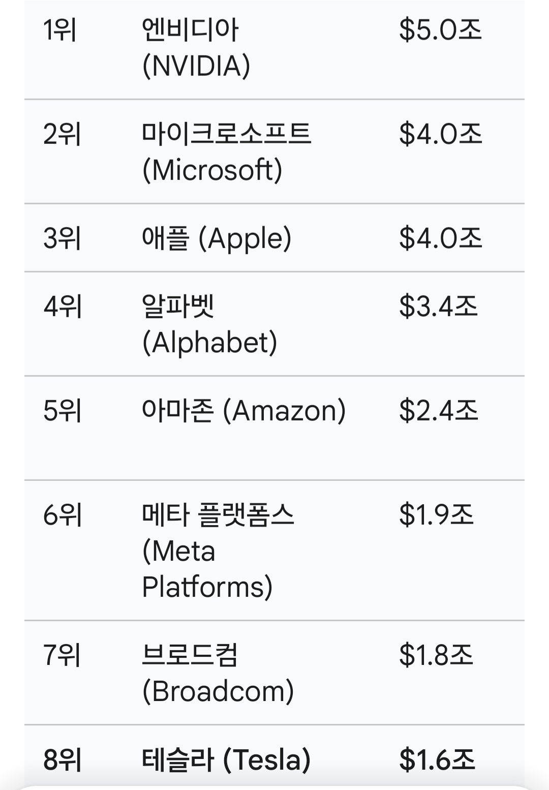Screen dimensions: 549x790
Task: Select the $1.8조 Broadcom value
Action: tap(436, 655)
